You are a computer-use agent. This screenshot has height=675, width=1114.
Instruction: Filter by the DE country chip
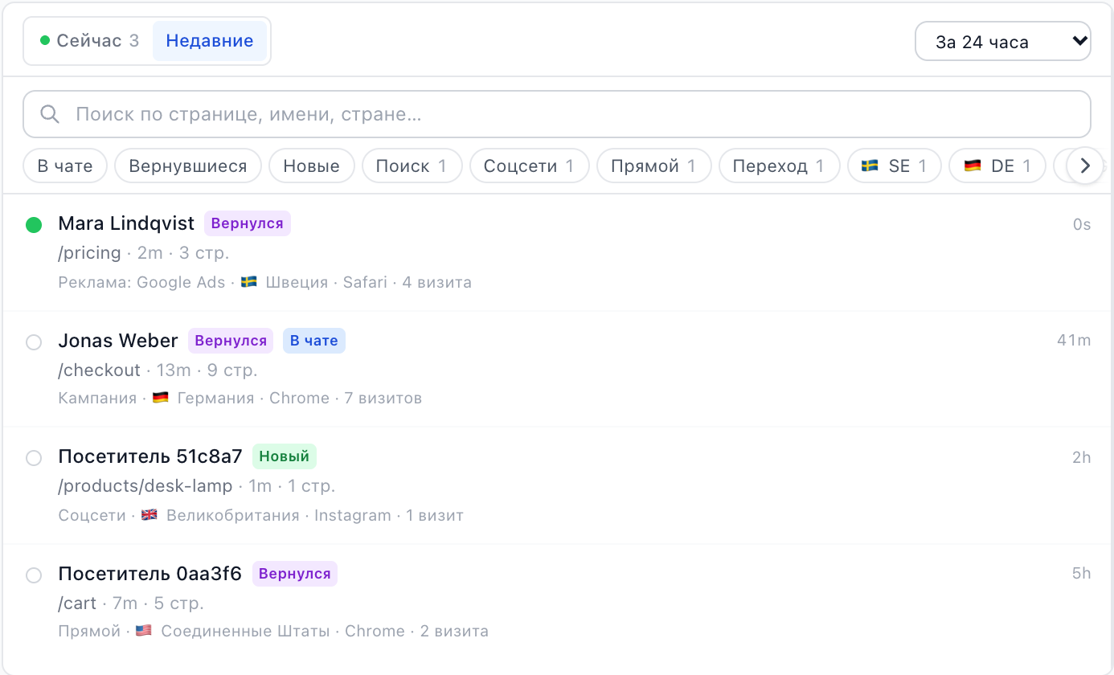point(997,166)
